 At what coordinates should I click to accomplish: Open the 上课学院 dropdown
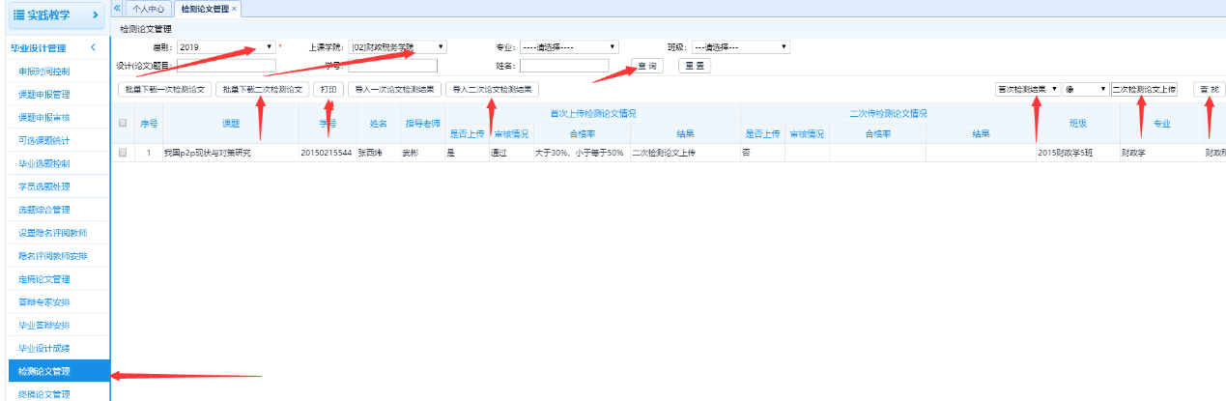coord(397,46)
